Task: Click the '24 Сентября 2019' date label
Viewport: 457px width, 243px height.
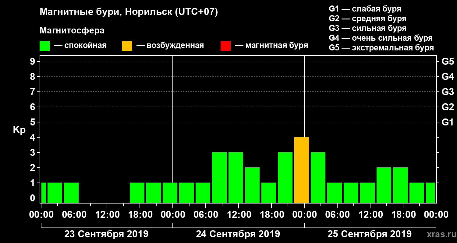Action: (238, 234)
